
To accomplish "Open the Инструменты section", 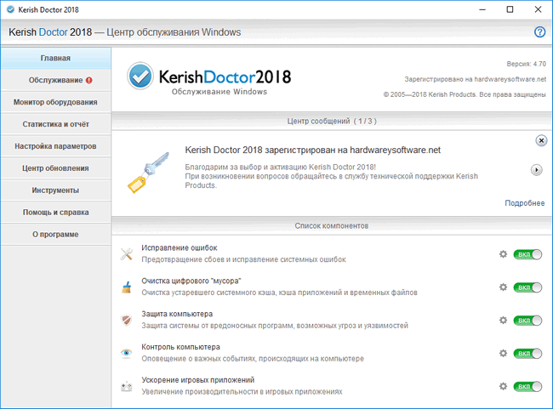I will (x=55, y=190).
